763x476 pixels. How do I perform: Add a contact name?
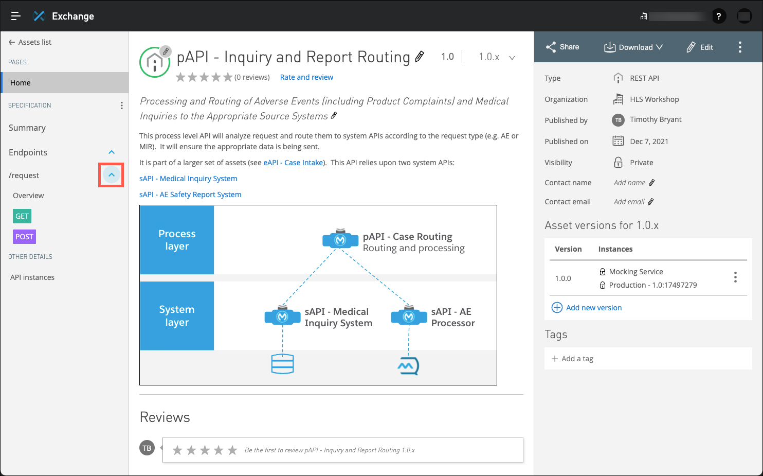pyautogui.click(x=634, y=183)
